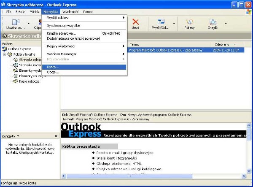Click the Usuń red X toolbar icon
253x187 pixels.
point(135,22)
